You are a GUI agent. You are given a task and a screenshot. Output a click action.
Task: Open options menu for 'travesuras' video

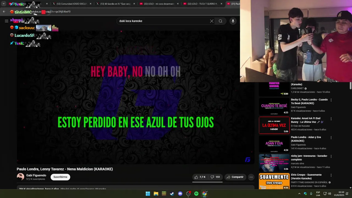[x=331, y=156]
